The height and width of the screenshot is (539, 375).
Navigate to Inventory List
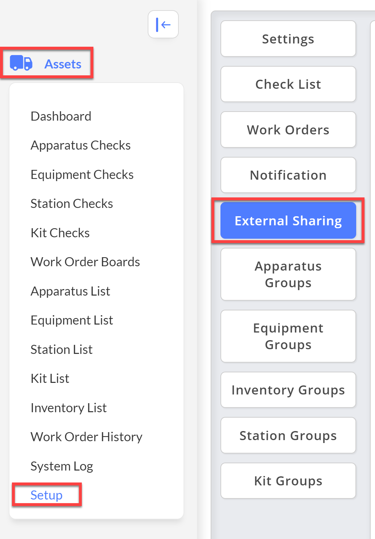(68, 408)
